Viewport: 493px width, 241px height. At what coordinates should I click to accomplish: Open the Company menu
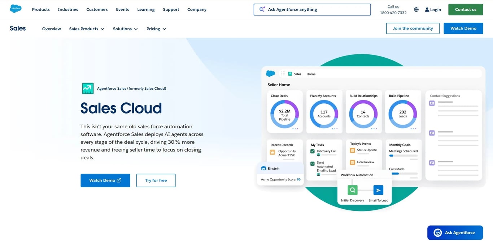197,9
